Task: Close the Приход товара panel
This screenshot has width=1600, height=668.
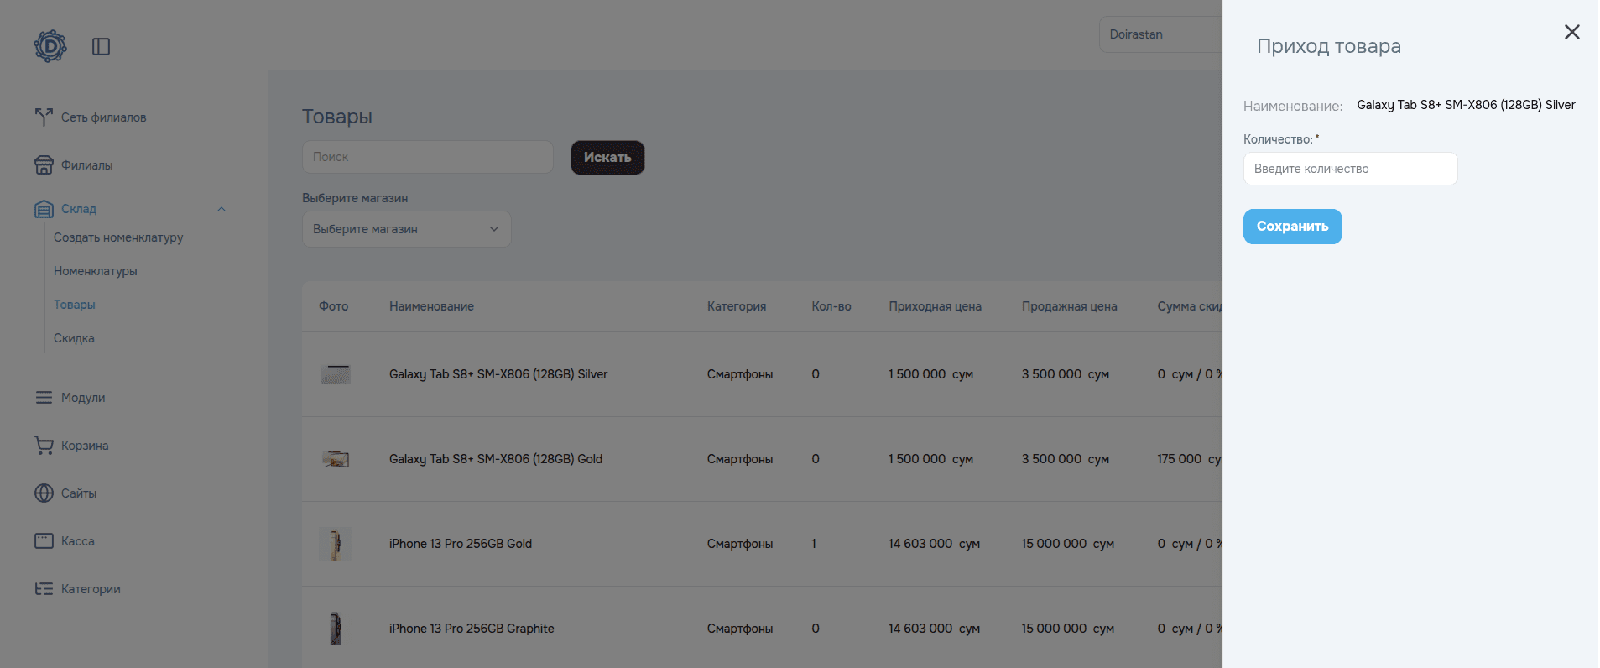Action: click(x=1571, y=32)
